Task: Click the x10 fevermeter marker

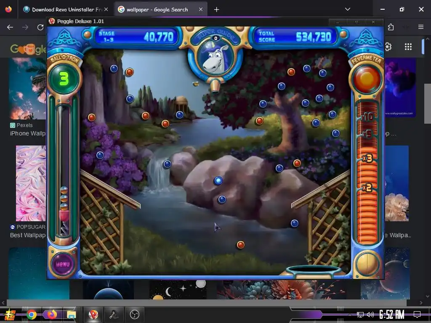Action: (367, 117)
